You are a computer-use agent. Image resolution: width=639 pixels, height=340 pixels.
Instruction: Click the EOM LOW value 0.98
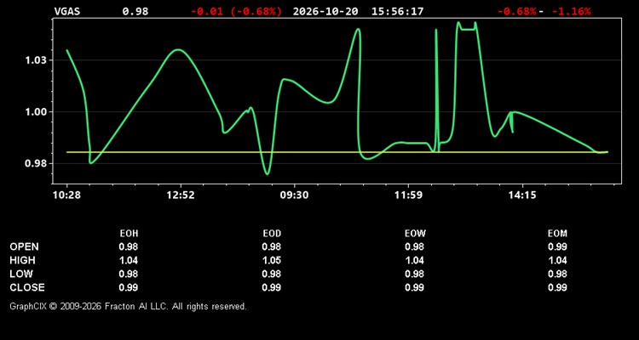[557, 274]
